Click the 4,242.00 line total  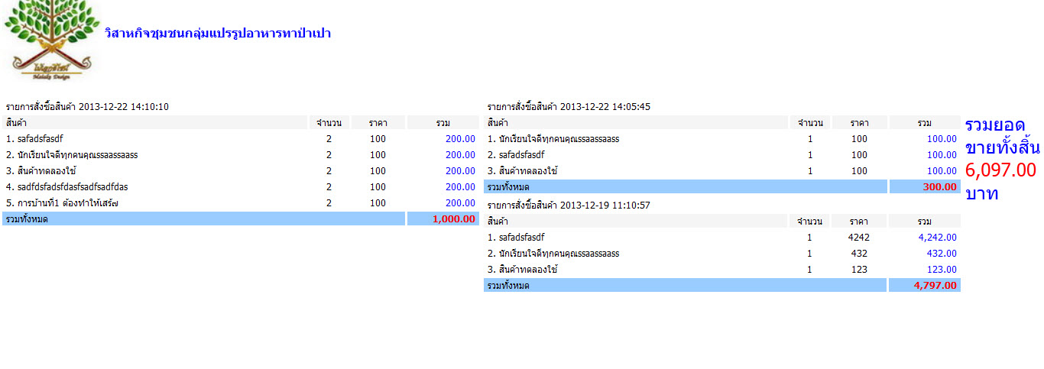pos(936,238)
